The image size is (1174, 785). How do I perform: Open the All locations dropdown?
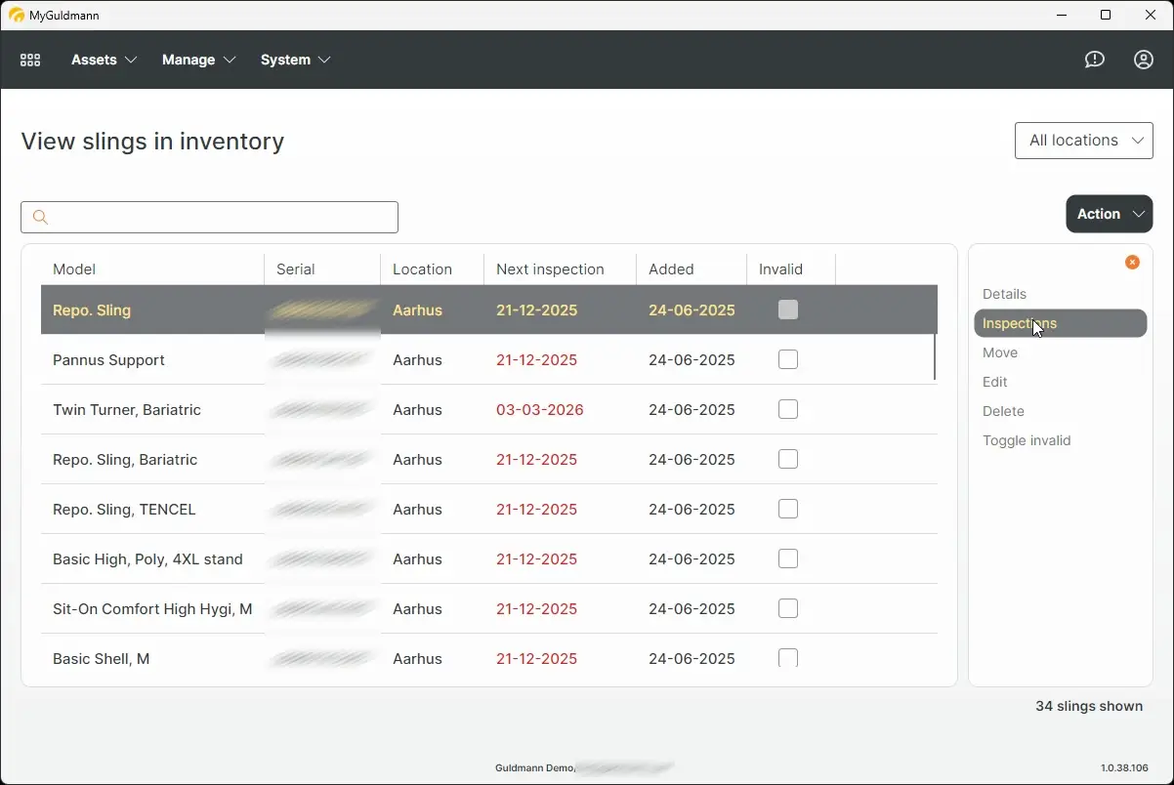1083,140
